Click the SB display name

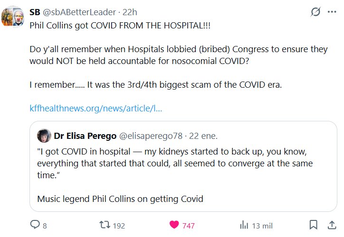(x=35, y=12)
